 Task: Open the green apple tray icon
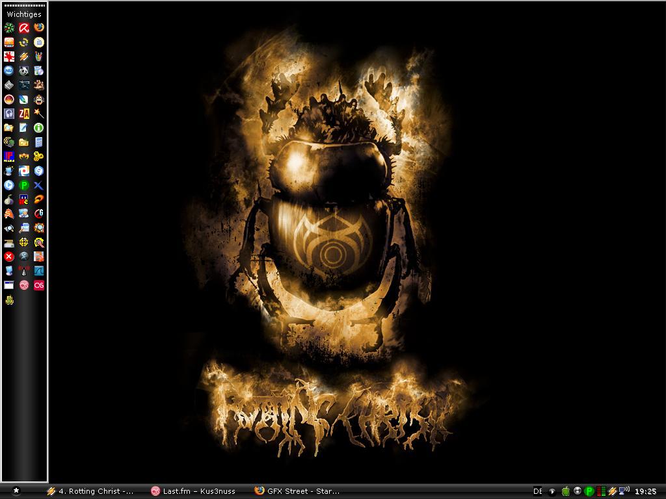(565, 491)
